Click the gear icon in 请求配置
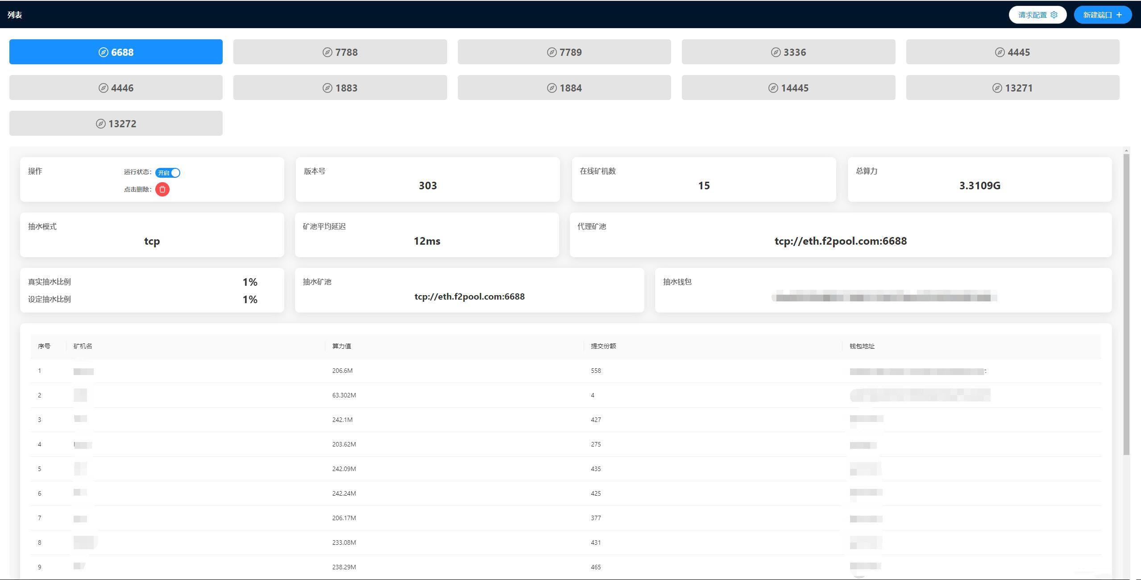The width and height of the screenshot is (1141, 580). pyautogui.click(x=1054, y=15)
